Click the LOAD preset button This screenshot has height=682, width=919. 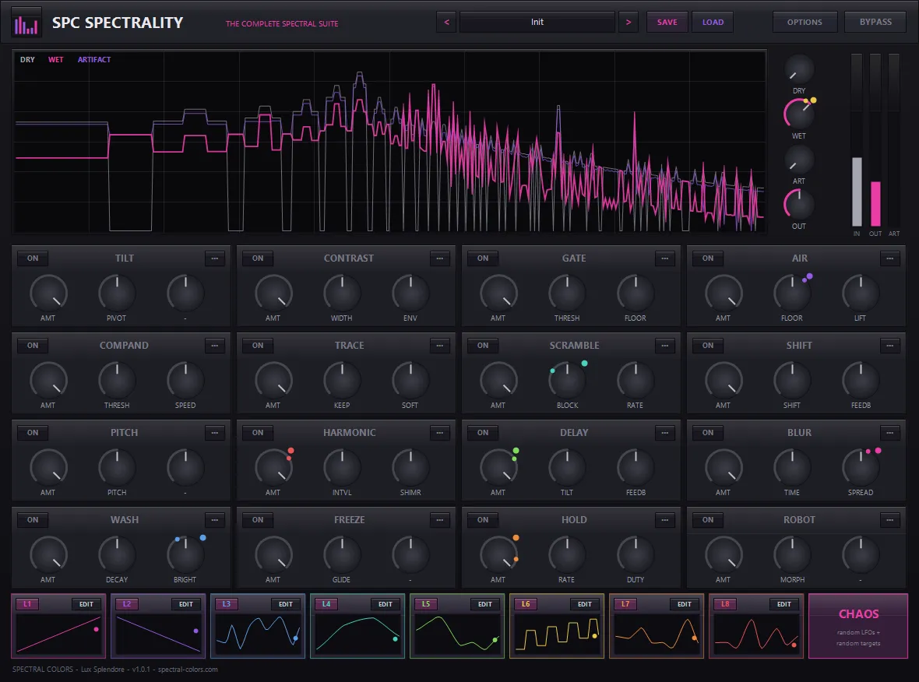coord(713,23)
